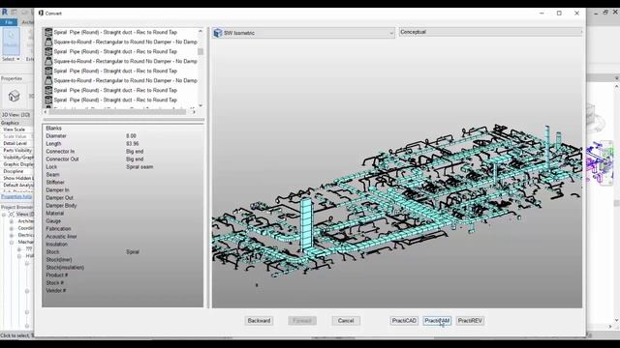The width and height of the screenshot is (620, 348).
Task: Select the Fabrication property row
Action: pos(123,229)
